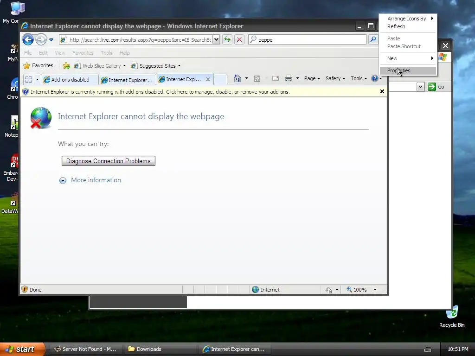
Task: Expand the Print dropdown arrow
Action: 297,78
